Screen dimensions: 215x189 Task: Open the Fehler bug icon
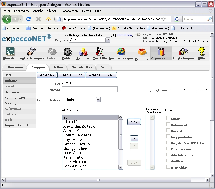point(67,52)
